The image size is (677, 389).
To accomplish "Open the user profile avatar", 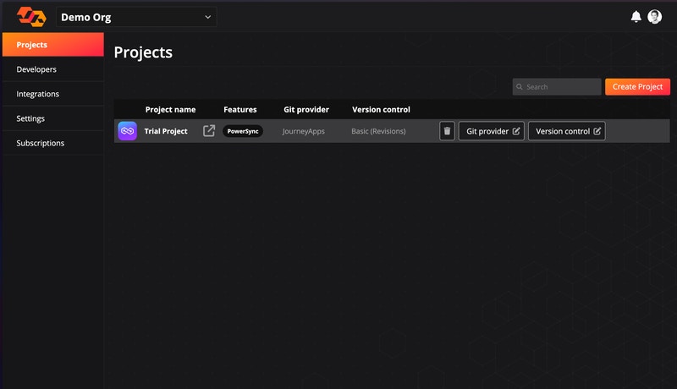I will [654, 17].
